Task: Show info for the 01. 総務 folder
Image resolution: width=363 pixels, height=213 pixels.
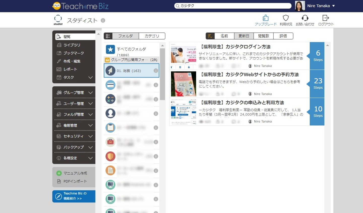Action: coord(156,71)
